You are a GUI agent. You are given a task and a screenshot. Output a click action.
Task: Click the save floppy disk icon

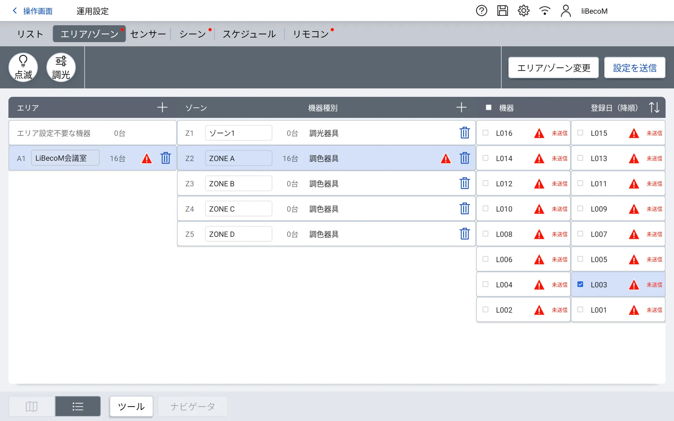(x=502, y=11)
